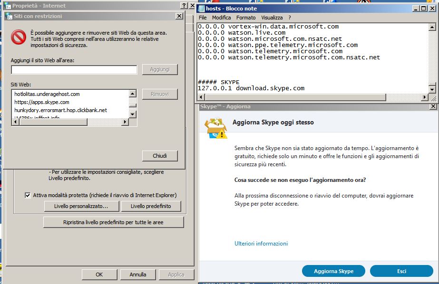Screen dimensions: 439x284
Task: Click site list scroll right arrow
Action: [125, 122]
